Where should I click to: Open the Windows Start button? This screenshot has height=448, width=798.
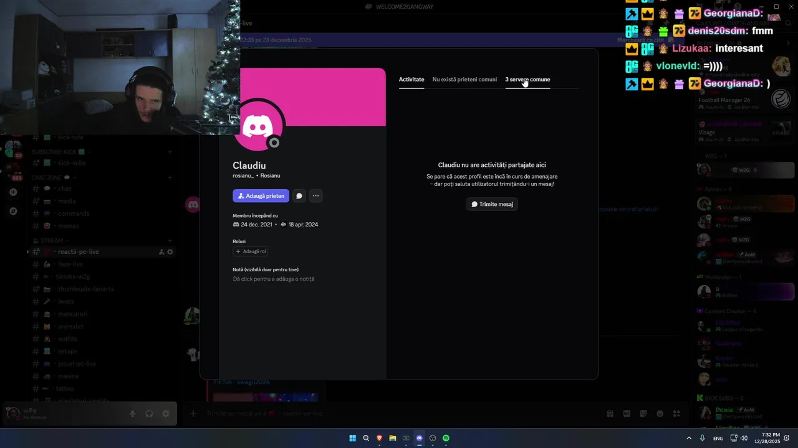click(x=353, y=438)
